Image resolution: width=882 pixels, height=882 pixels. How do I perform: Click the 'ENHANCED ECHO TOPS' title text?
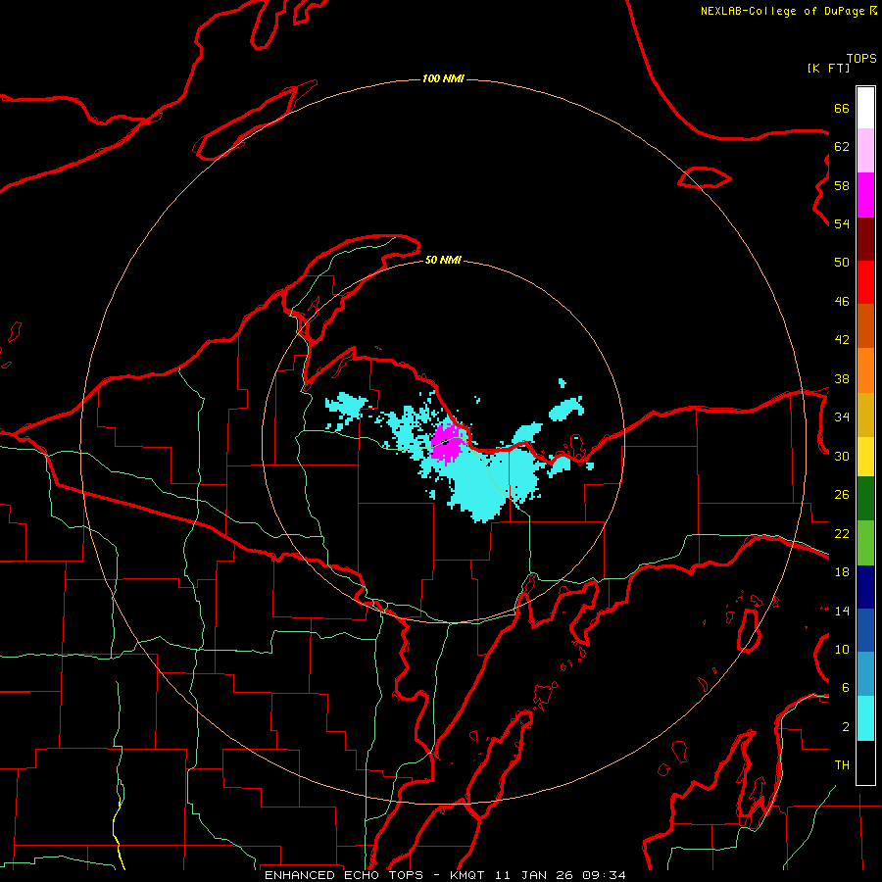pyautogui.click(x=344, y=875)
